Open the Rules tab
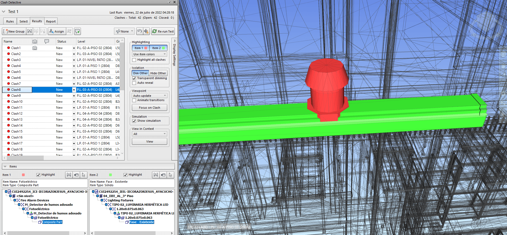 [10, 21]
